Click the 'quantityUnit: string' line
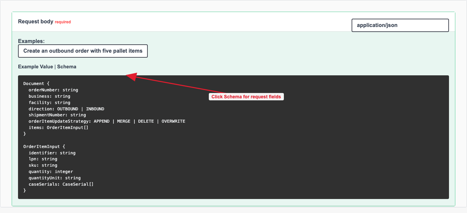 (55, 178)
